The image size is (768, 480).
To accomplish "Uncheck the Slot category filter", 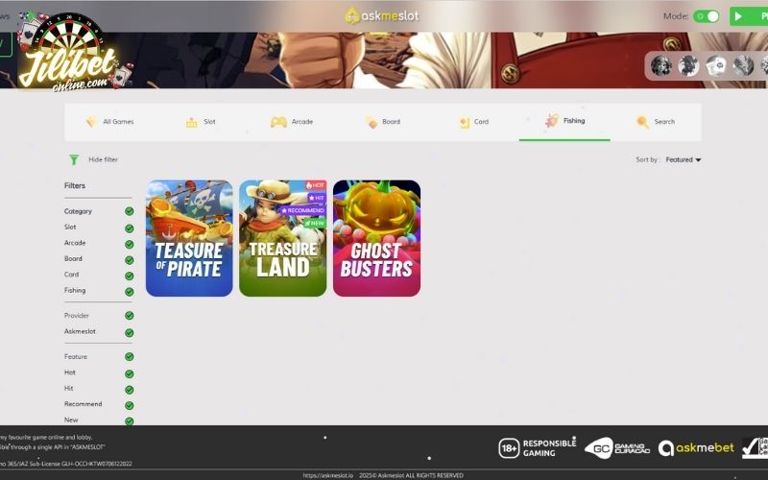I will point(129,228).
